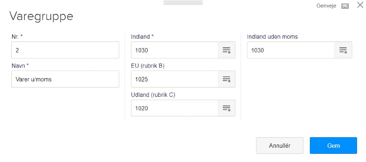Click into the Indland field showing 1030
The height and width of the screenshot is (162, 366).
174,50
